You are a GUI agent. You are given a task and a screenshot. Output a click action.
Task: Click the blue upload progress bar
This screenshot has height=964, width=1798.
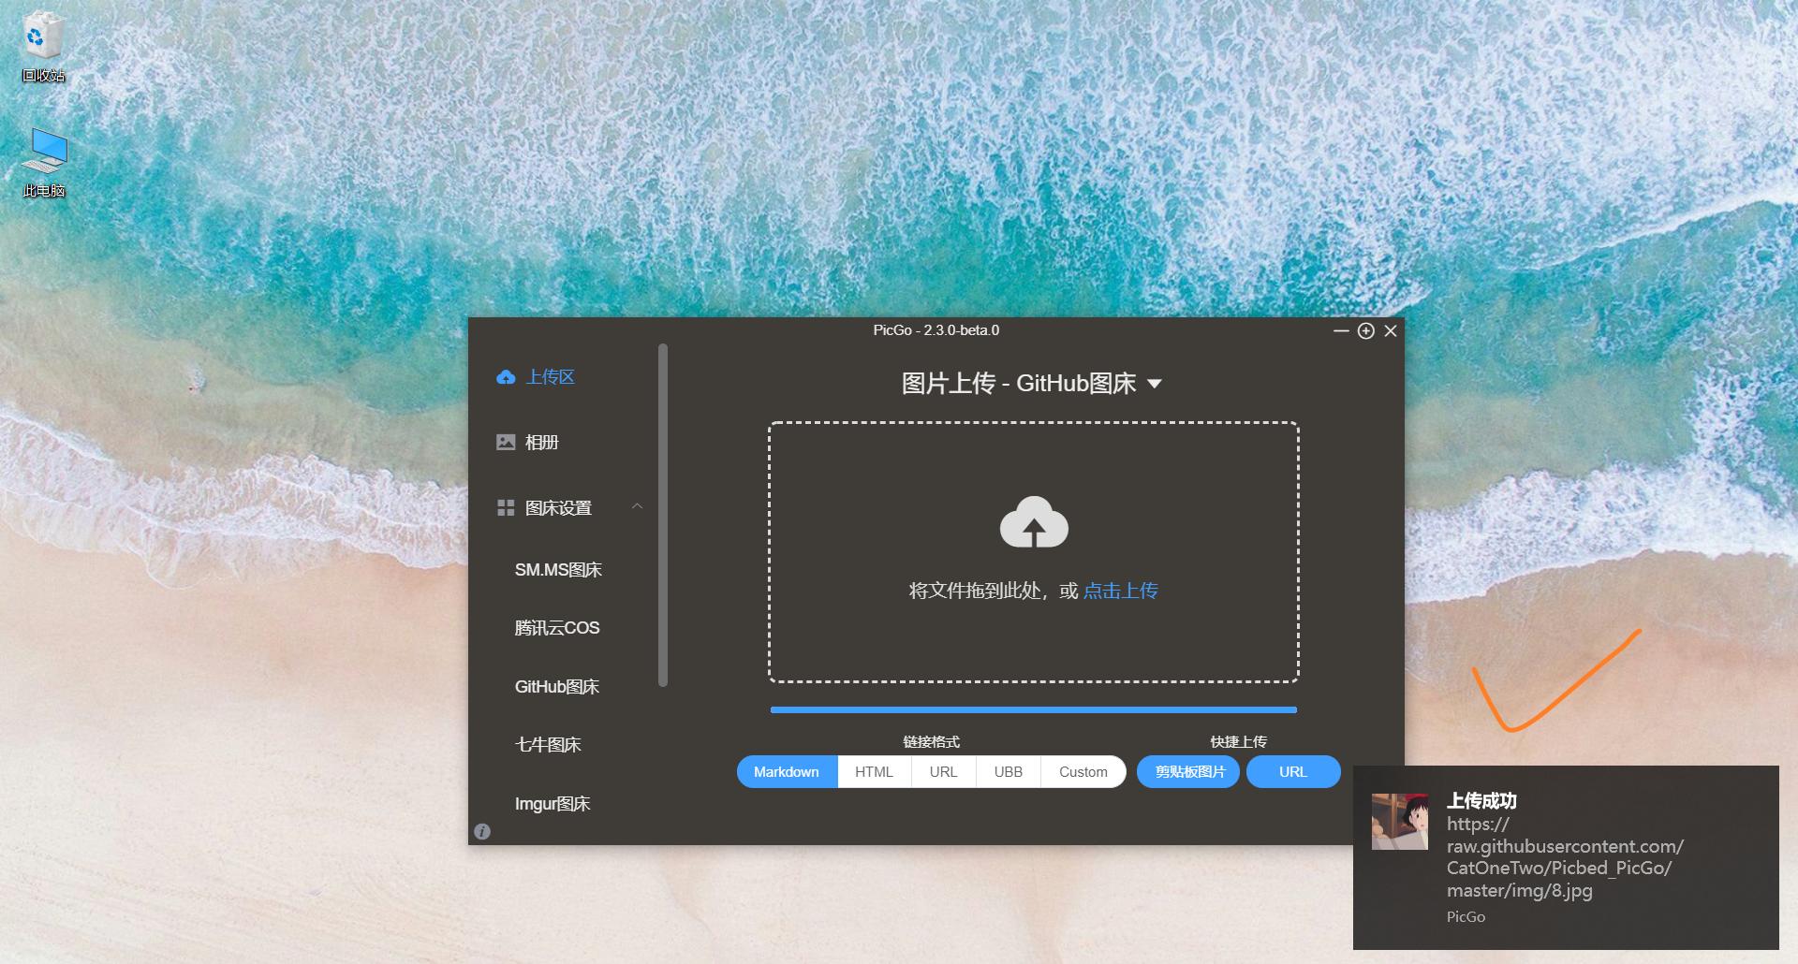[1034, 709]
